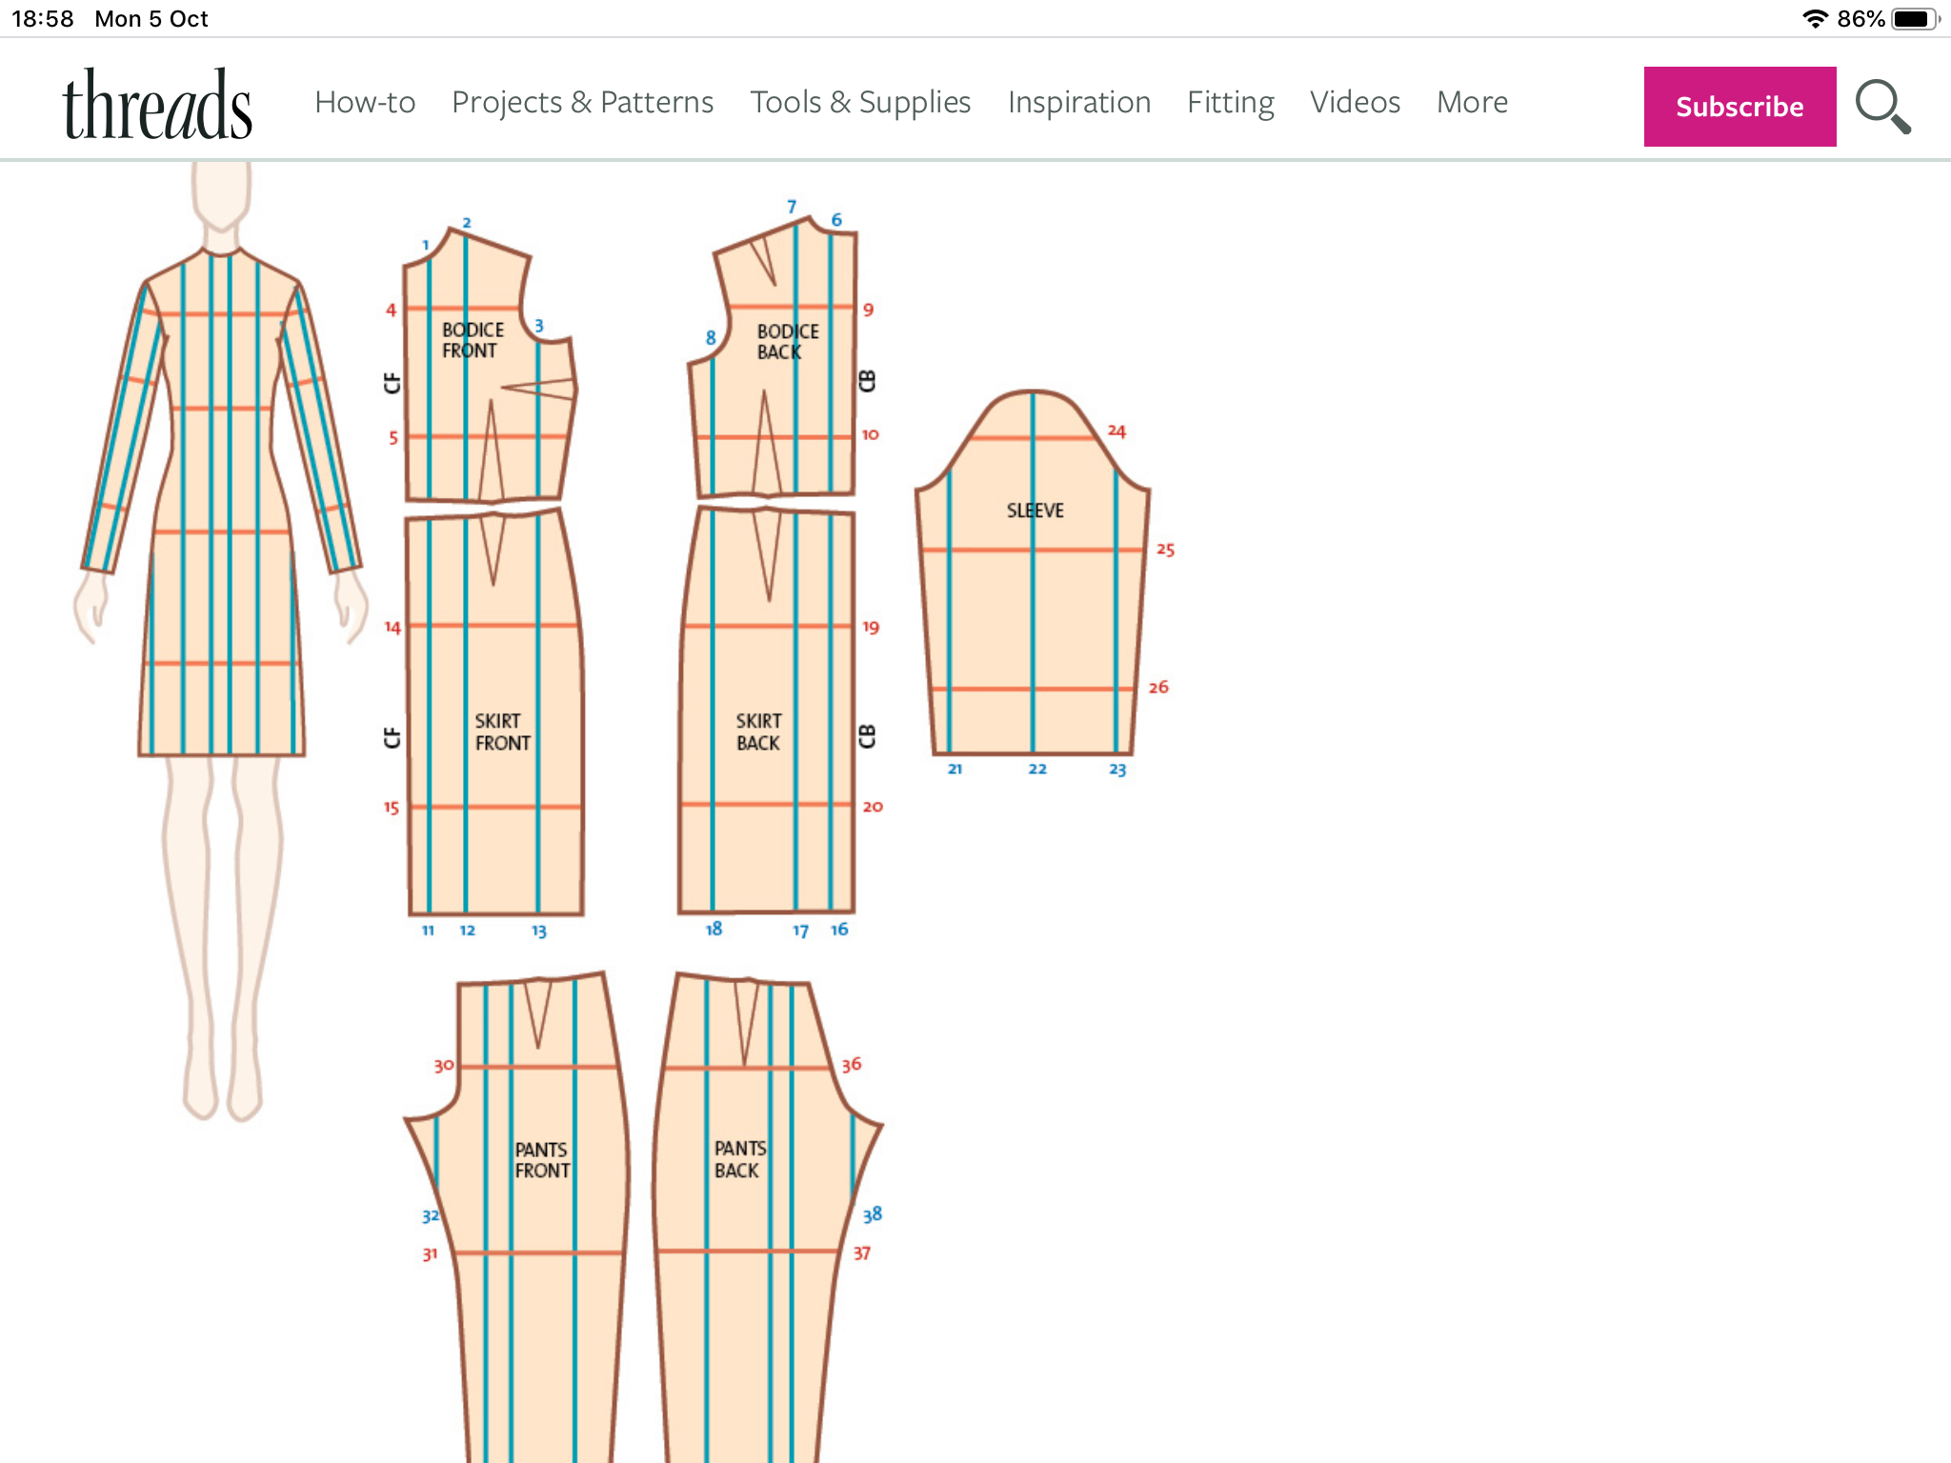This screenshot has height=1463, width=1951.
Task: Open the Inspiration navigation link
Action: coord(1078,102)
